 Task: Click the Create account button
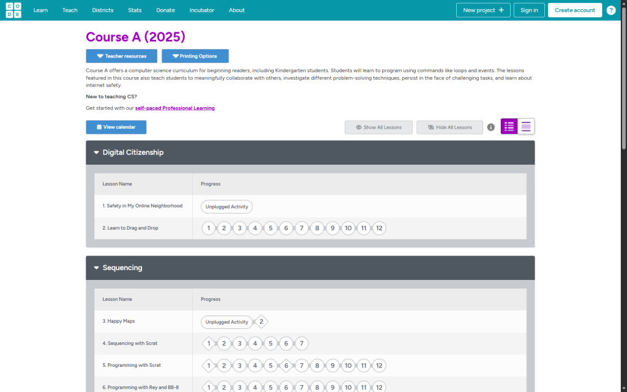click(x=574, y=10)
